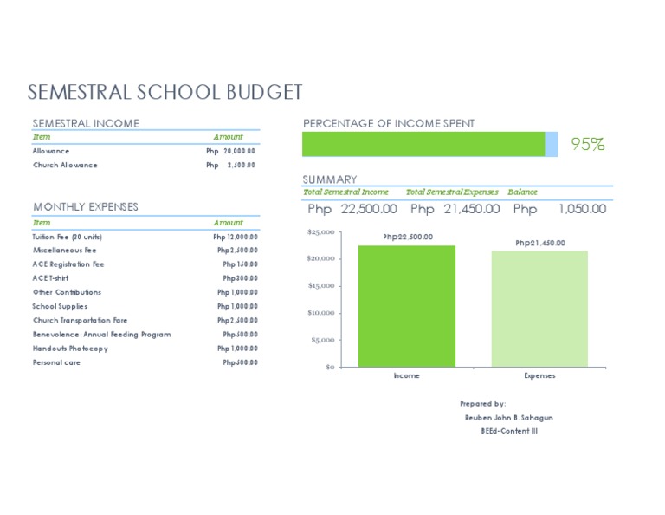The height and width of the screenshot is (515, 665).
Task: Select the School Supplies row label
Action: click(x=60, y=307)
